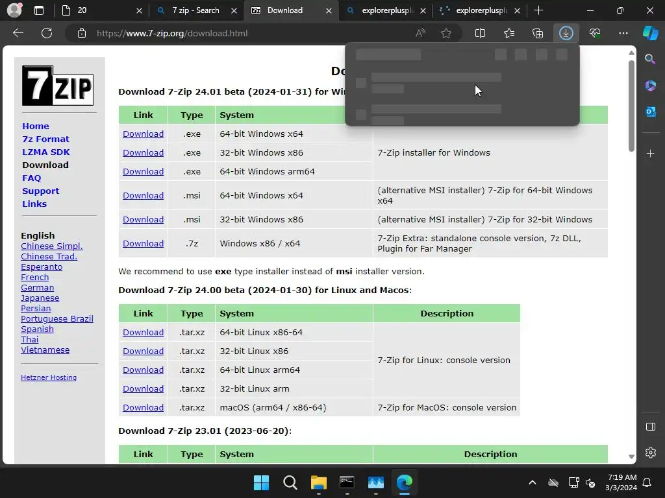This screenshot has height=498, width=665.
Task: Open sidebar Search icon
Action: click(x=650, y=59)
